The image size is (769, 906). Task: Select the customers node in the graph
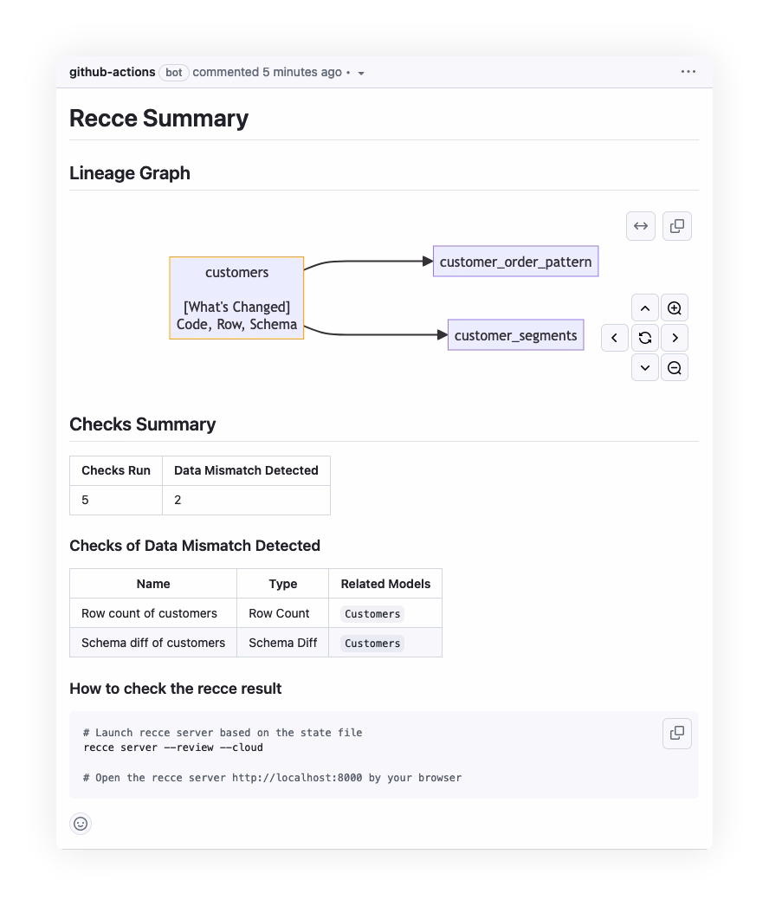[237, 298]
